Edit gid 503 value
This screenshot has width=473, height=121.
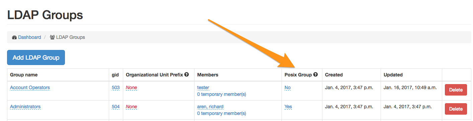tap(115, 87)
